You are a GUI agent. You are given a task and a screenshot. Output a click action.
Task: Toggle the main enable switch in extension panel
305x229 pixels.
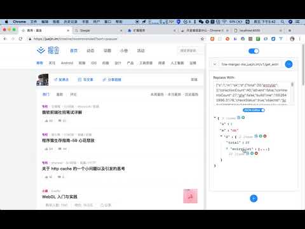pos(254,51)
